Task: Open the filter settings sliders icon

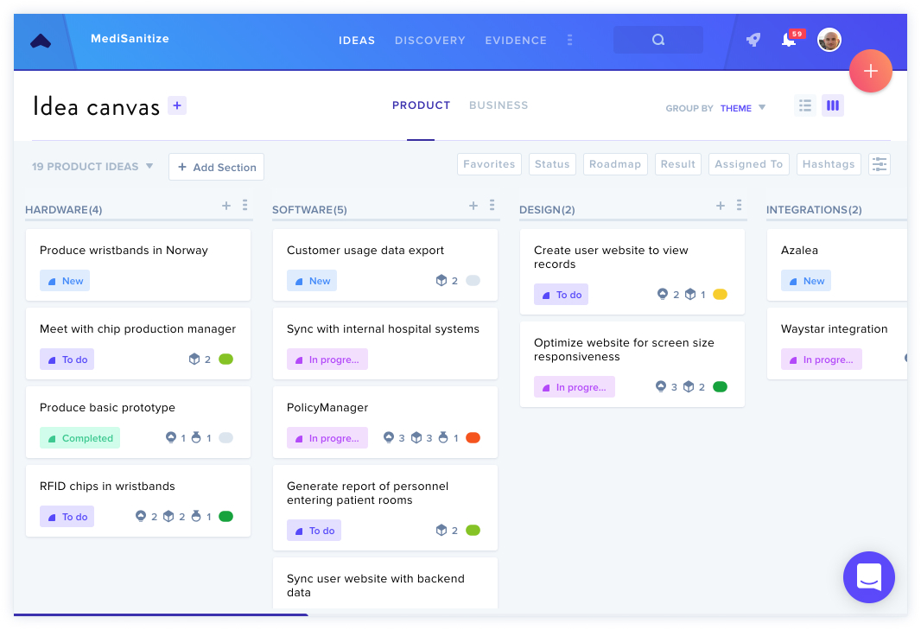Action: click(x=880, y=164)
